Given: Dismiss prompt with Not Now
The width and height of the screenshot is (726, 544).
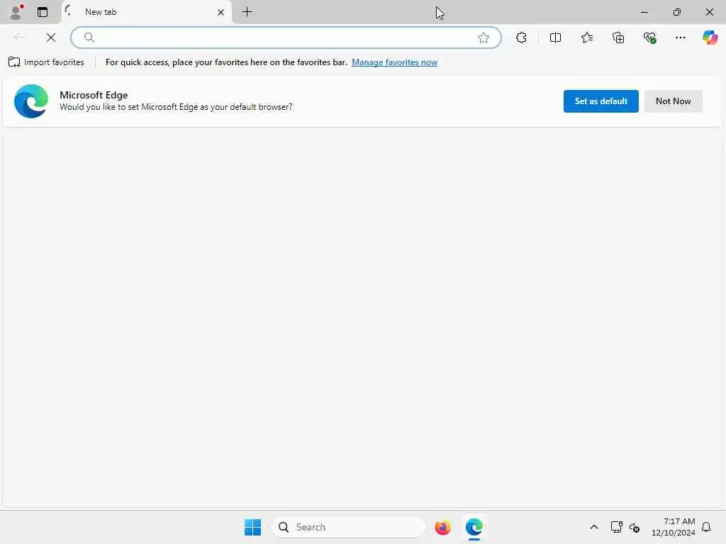Looking at the screenshot, I should pyautogui.click(x=674, y=101).
